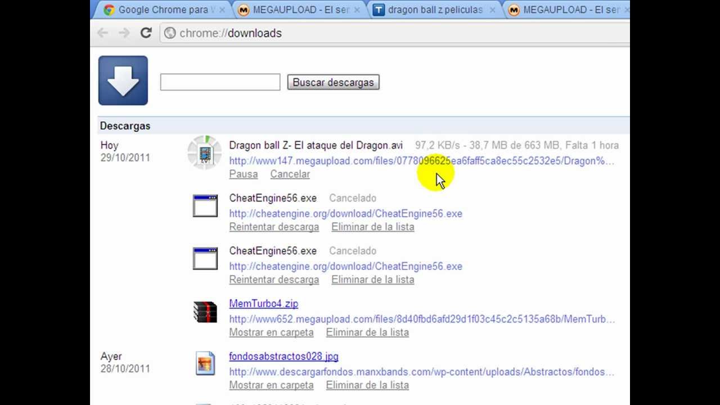Click the Dragon ball Z avi progress icon
The height and width of the screenshot is (405, 720).
coord(205,152)
